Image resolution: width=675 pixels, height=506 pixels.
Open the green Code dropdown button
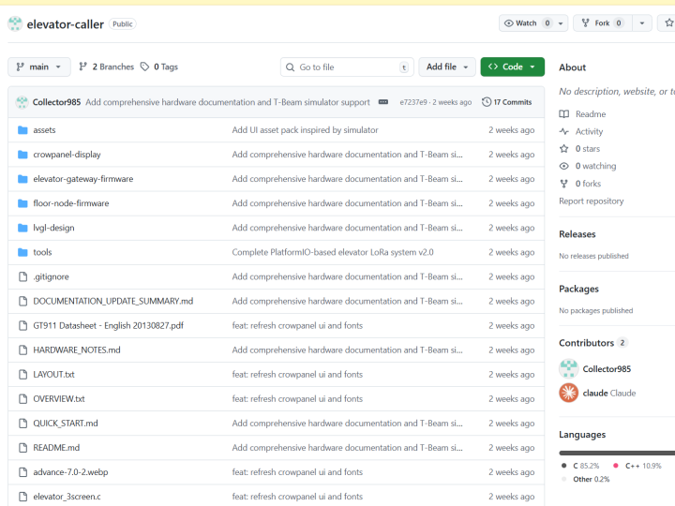tap(512, 67)
